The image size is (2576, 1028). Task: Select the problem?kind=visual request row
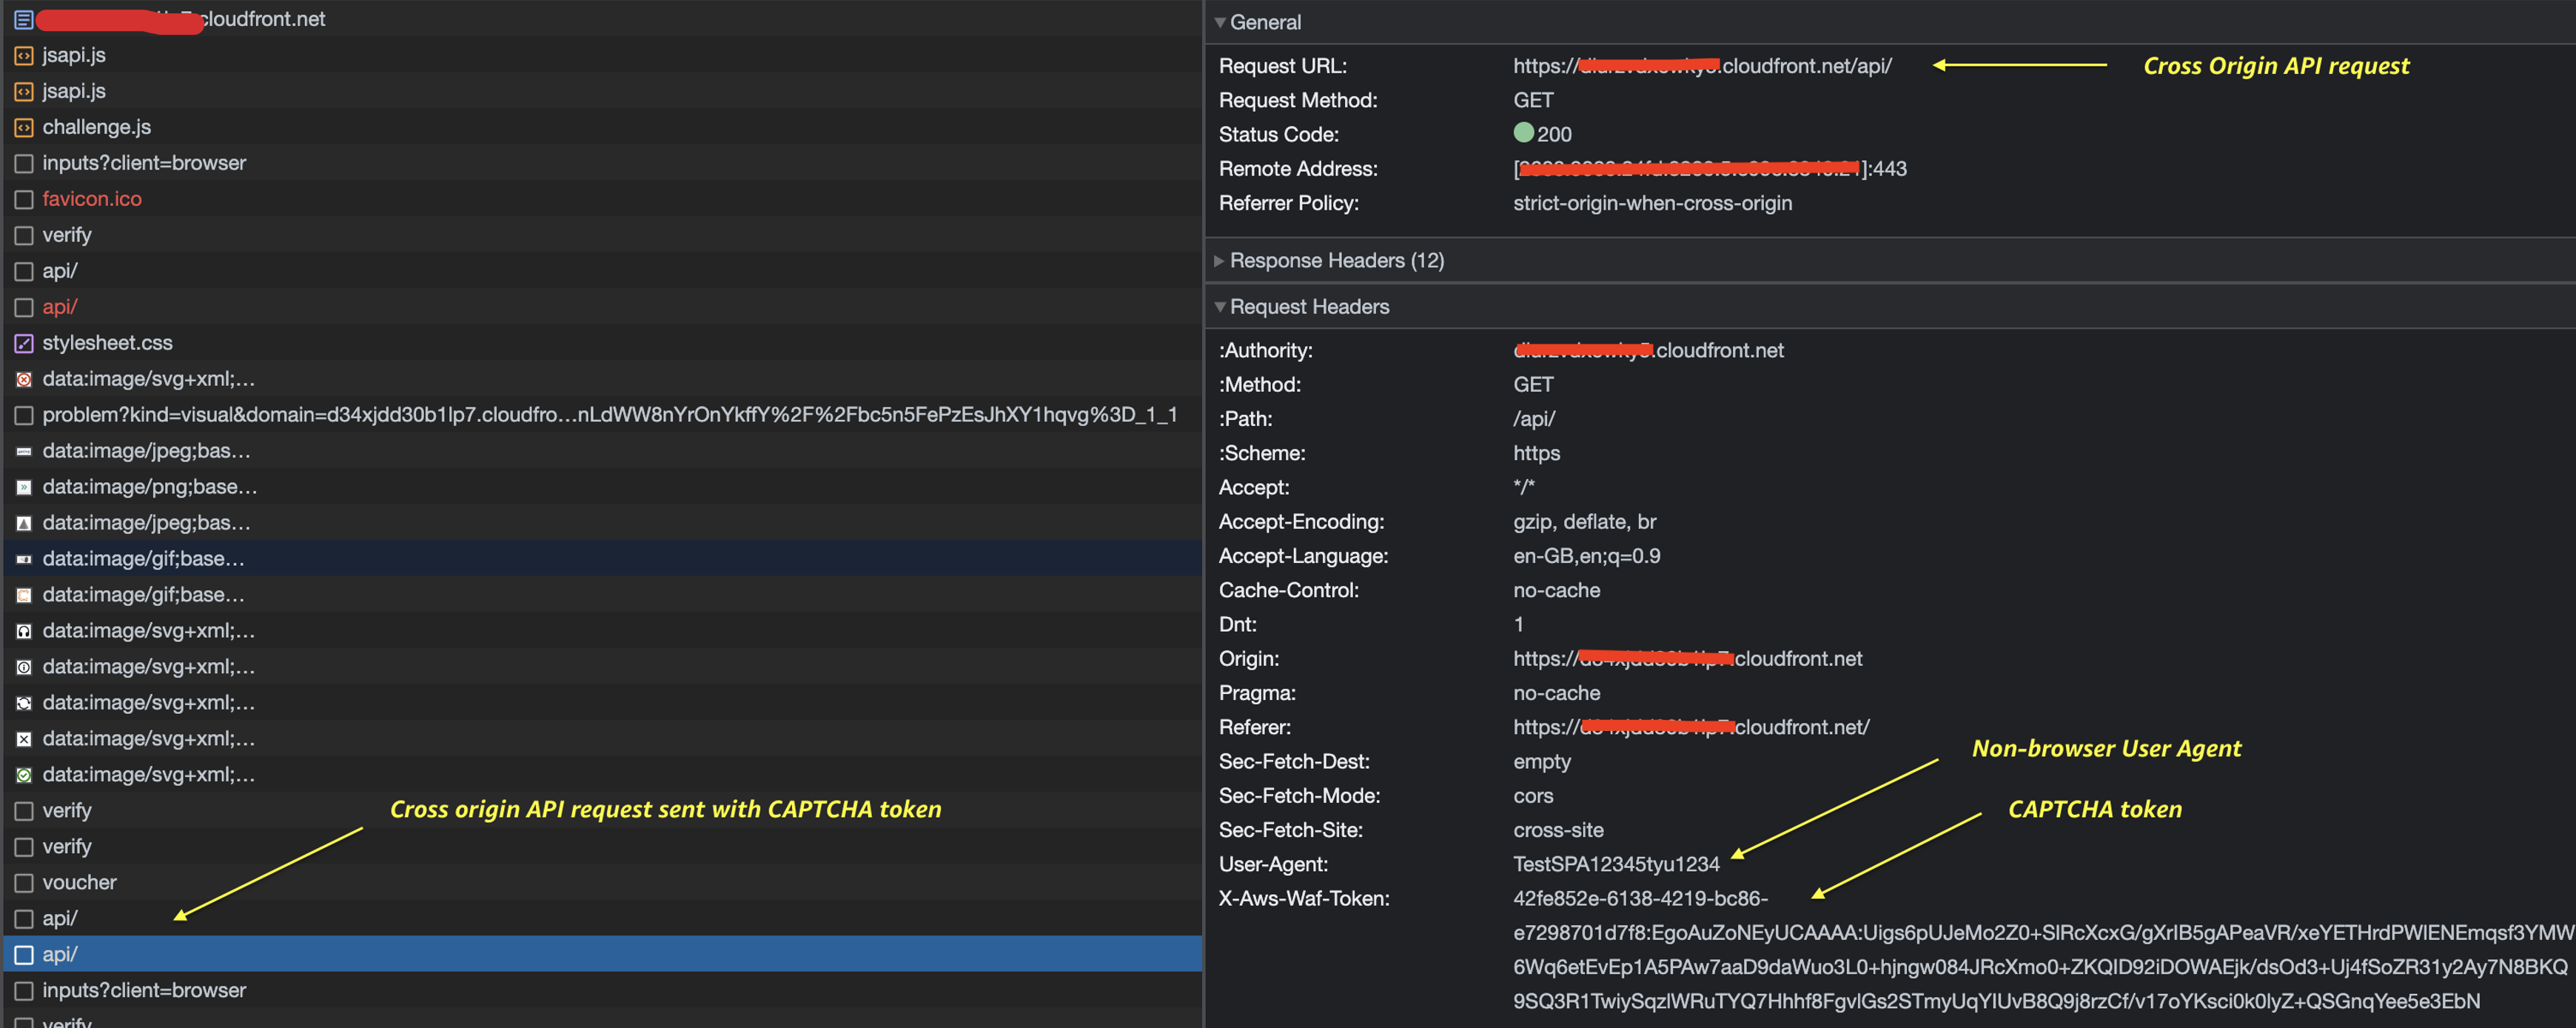click(608, 415)
